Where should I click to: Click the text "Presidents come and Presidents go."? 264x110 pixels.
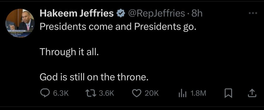pos(118,27)
